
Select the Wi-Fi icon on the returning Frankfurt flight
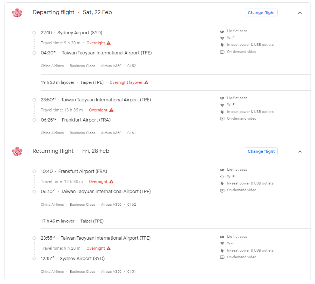(x=221, y=176)
